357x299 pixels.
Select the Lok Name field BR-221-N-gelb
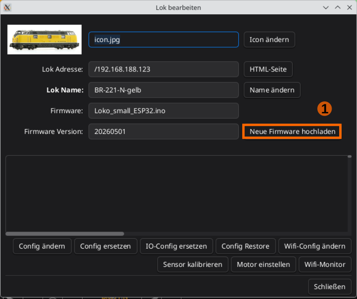click(163, 90)
